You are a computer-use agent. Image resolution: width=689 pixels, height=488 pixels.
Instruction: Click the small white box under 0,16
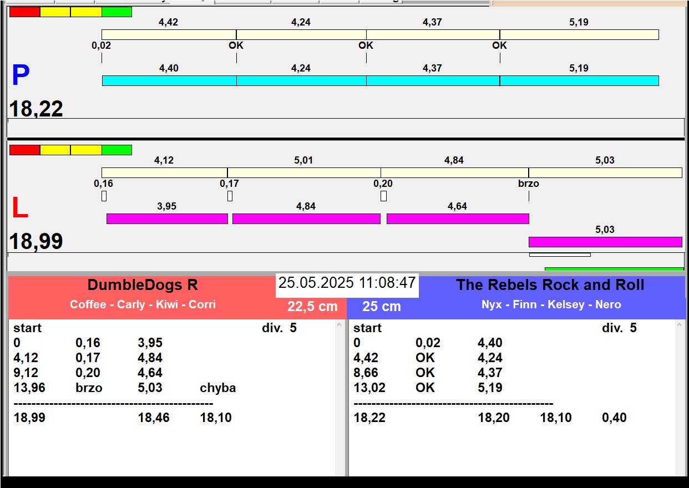(104, 196)
